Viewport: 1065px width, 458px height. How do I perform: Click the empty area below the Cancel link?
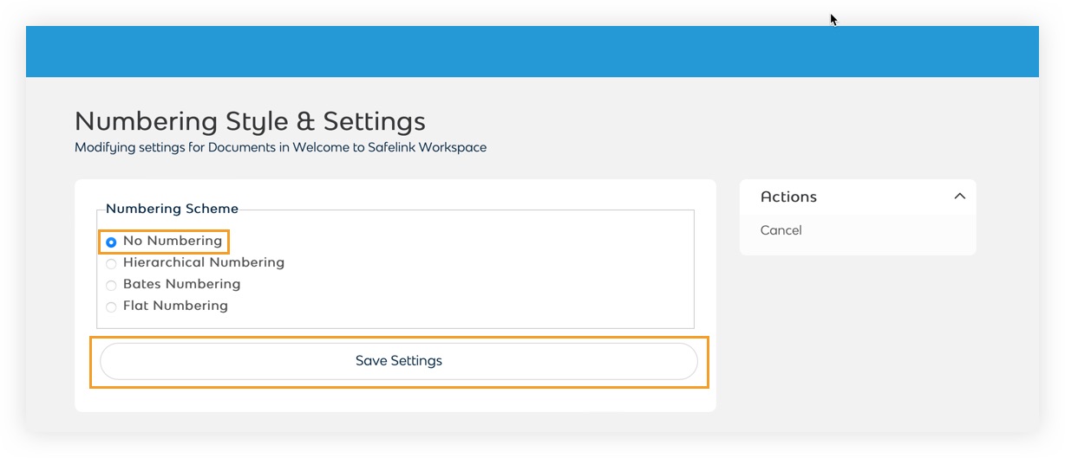click(857, 247)
